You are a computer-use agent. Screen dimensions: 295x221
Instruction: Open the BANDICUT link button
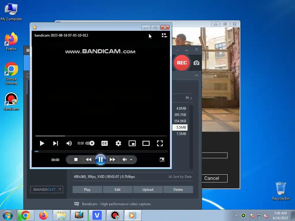[47, 189]
